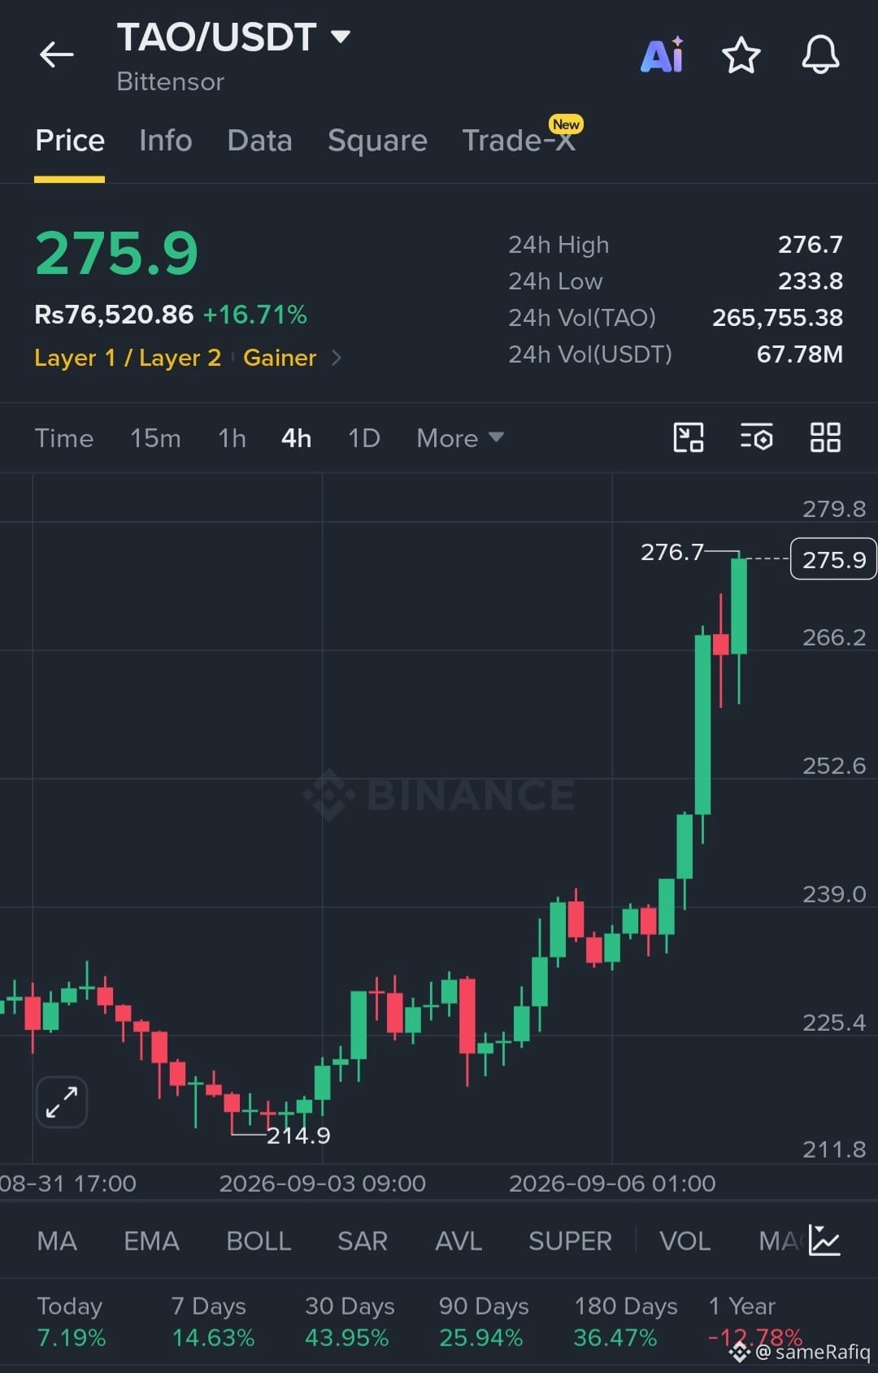
Task: Open the chart drawing tools icon
Action: coord(689,437)
